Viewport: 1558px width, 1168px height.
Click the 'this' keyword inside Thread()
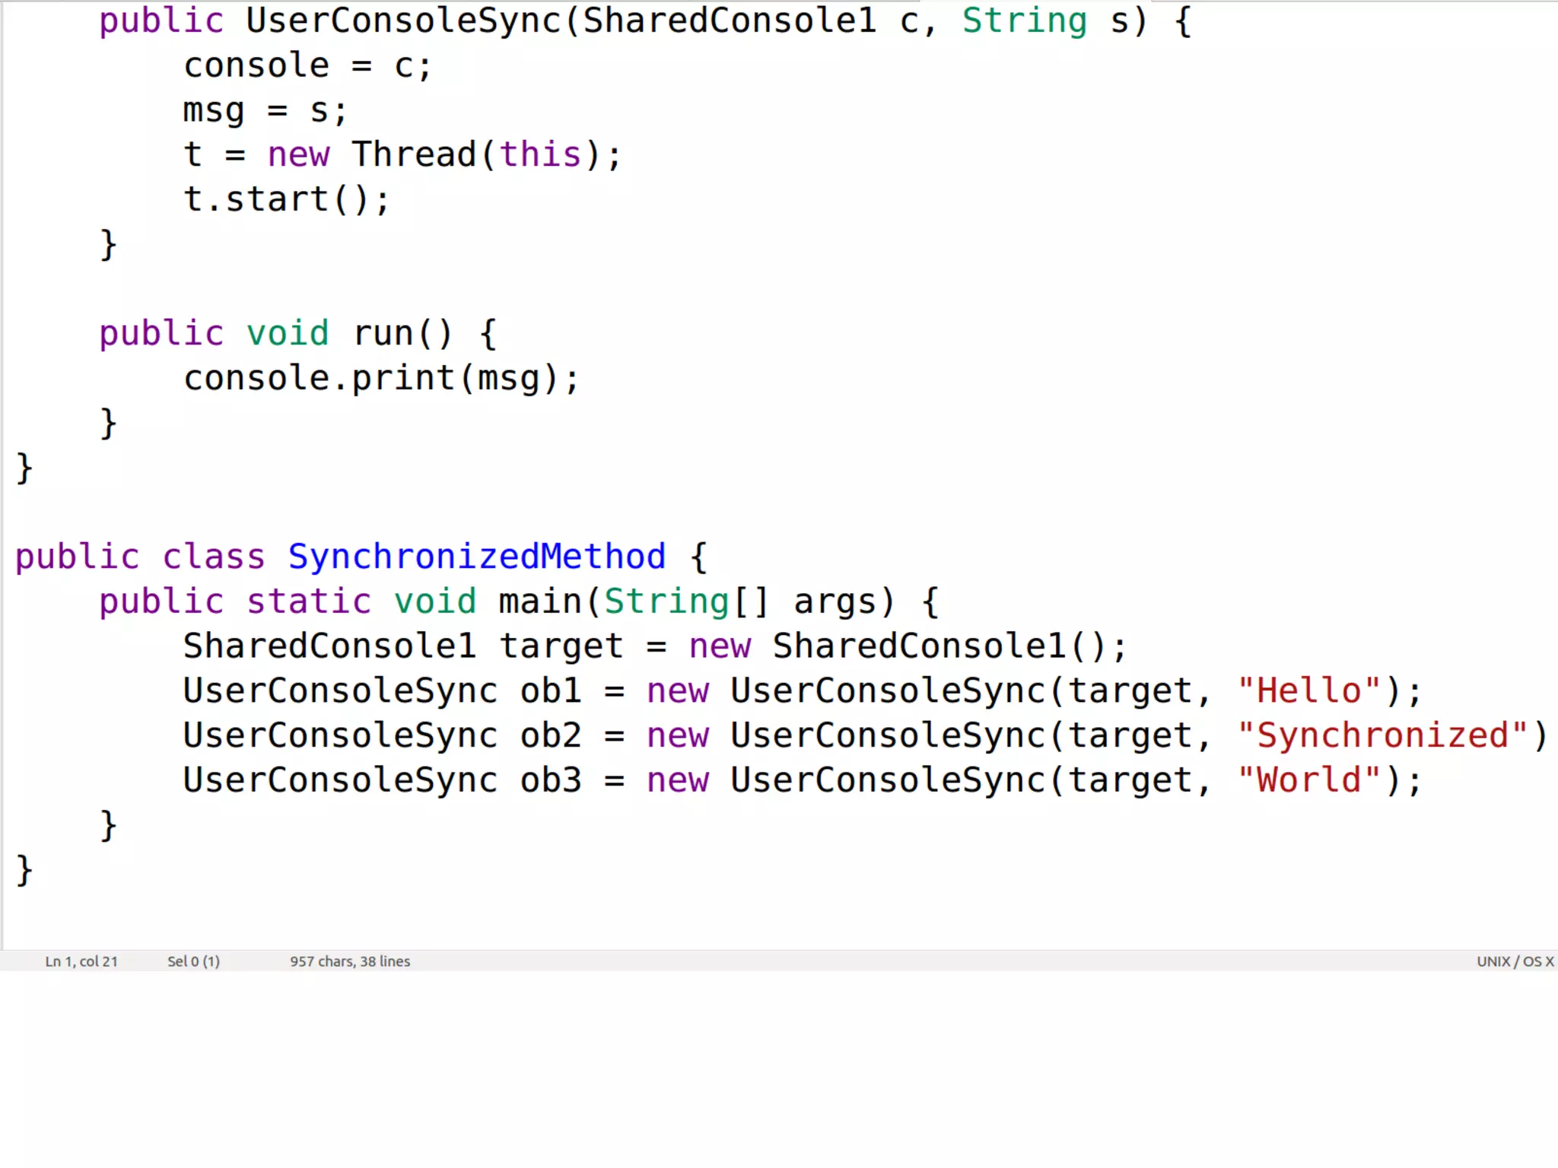coord(540,155)
